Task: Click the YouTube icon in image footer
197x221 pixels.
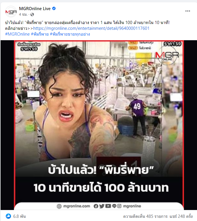Action: tap(108, 206)
